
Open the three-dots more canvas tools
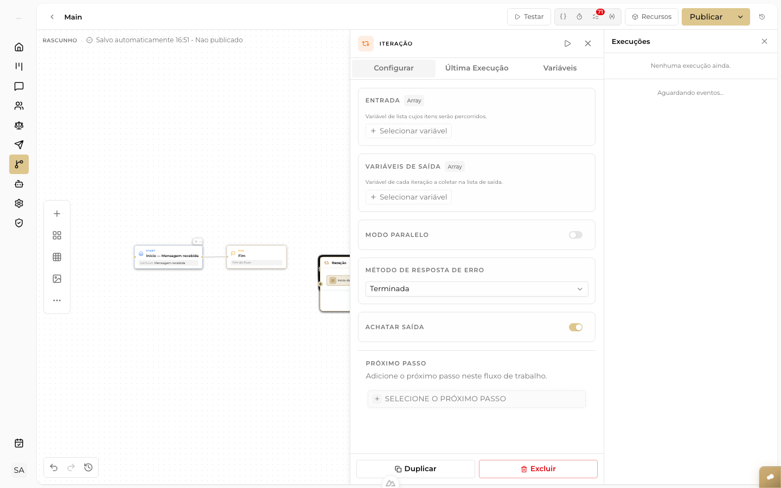point(57,300)
